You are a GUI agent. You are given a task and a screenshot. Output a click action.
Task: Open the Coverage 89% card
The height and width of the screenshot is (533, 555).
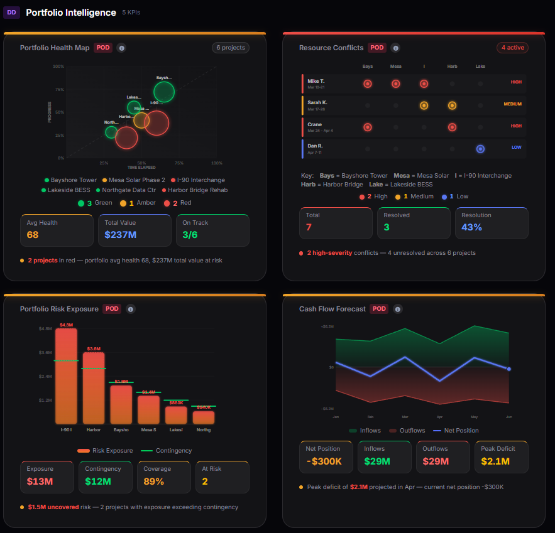[164, 476]
